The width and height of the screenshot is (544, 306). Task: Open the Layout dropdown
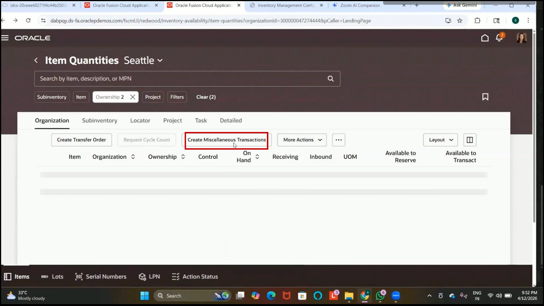coord(441,140)
